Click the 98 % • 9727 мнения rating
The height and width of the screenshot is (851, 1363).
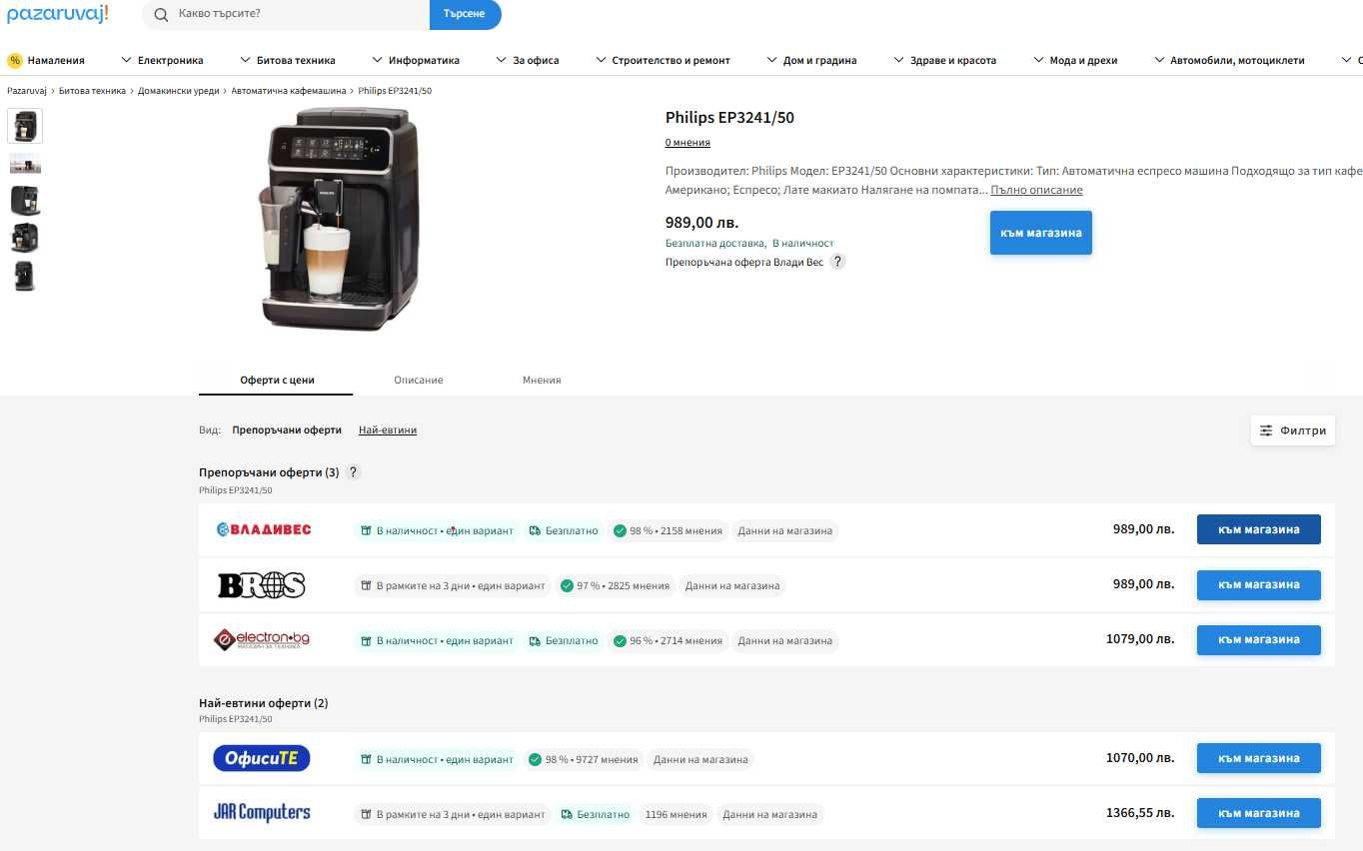click(x=583, y=759)
